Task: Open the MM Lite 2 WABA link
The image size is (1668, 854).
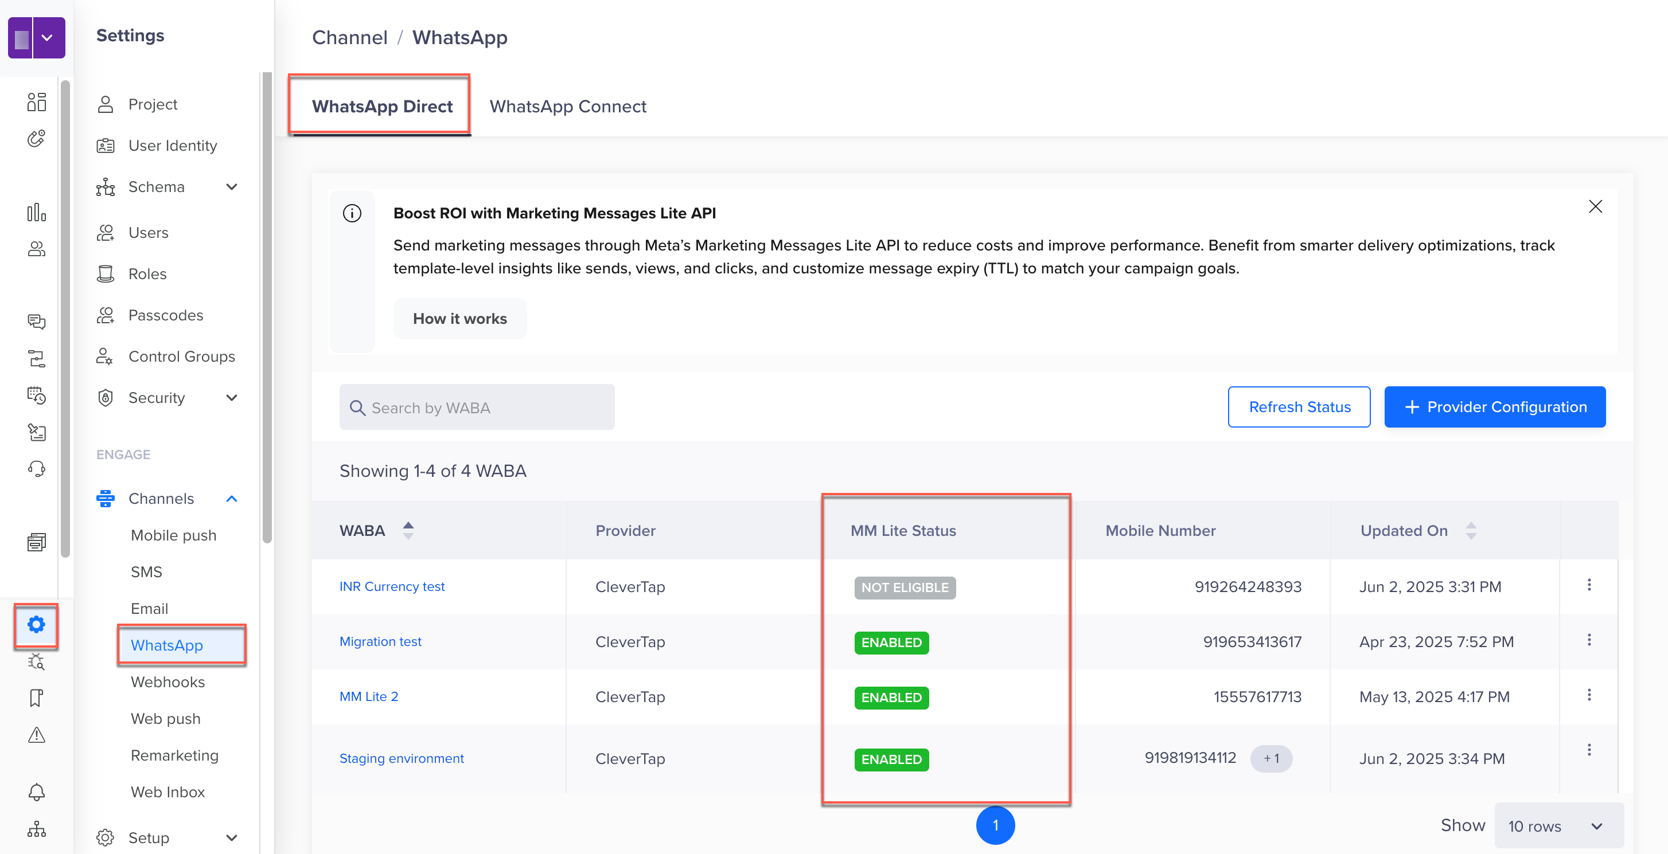Action: (368, 696)
